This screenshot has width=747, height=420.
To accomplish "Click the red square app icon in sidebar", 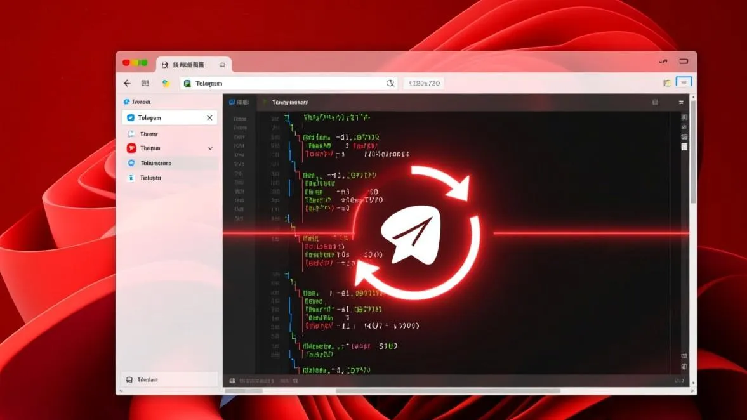I will [131, 148].
